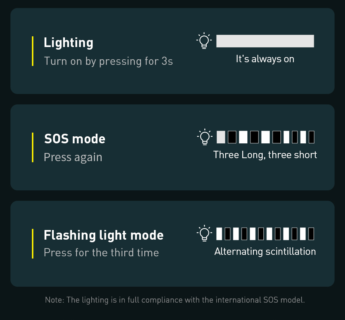Click the "Three Long, three short" caption
Screen dimensions: 345x320
pos(265,155)
